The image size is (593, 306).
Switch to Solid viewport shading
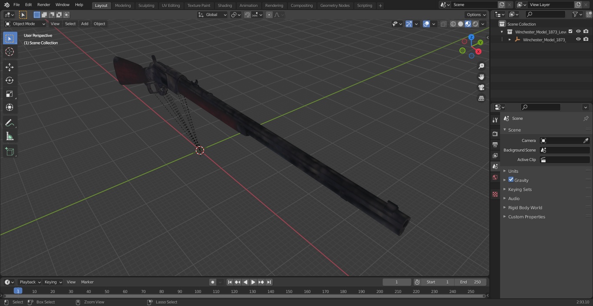[461, 24]
